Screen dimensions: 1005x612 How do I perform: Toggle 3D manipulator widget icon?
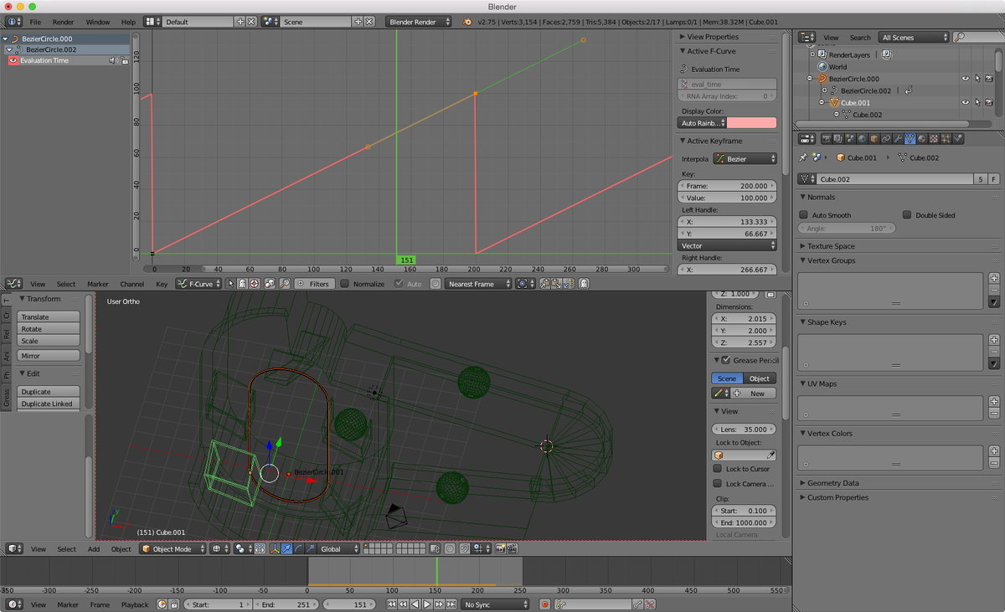[275, 549]
